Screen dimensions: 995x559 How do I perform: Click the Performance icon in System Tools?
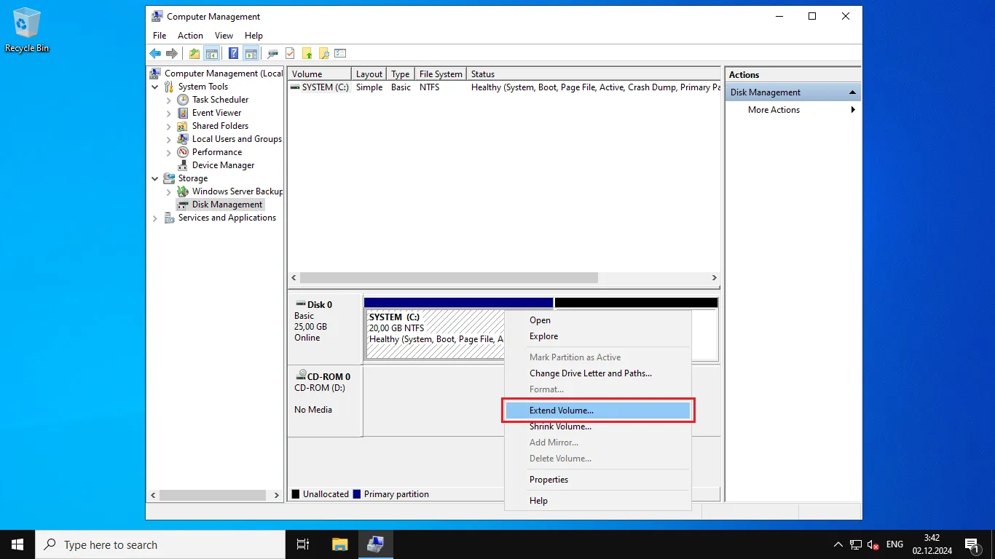click(183, 152)
